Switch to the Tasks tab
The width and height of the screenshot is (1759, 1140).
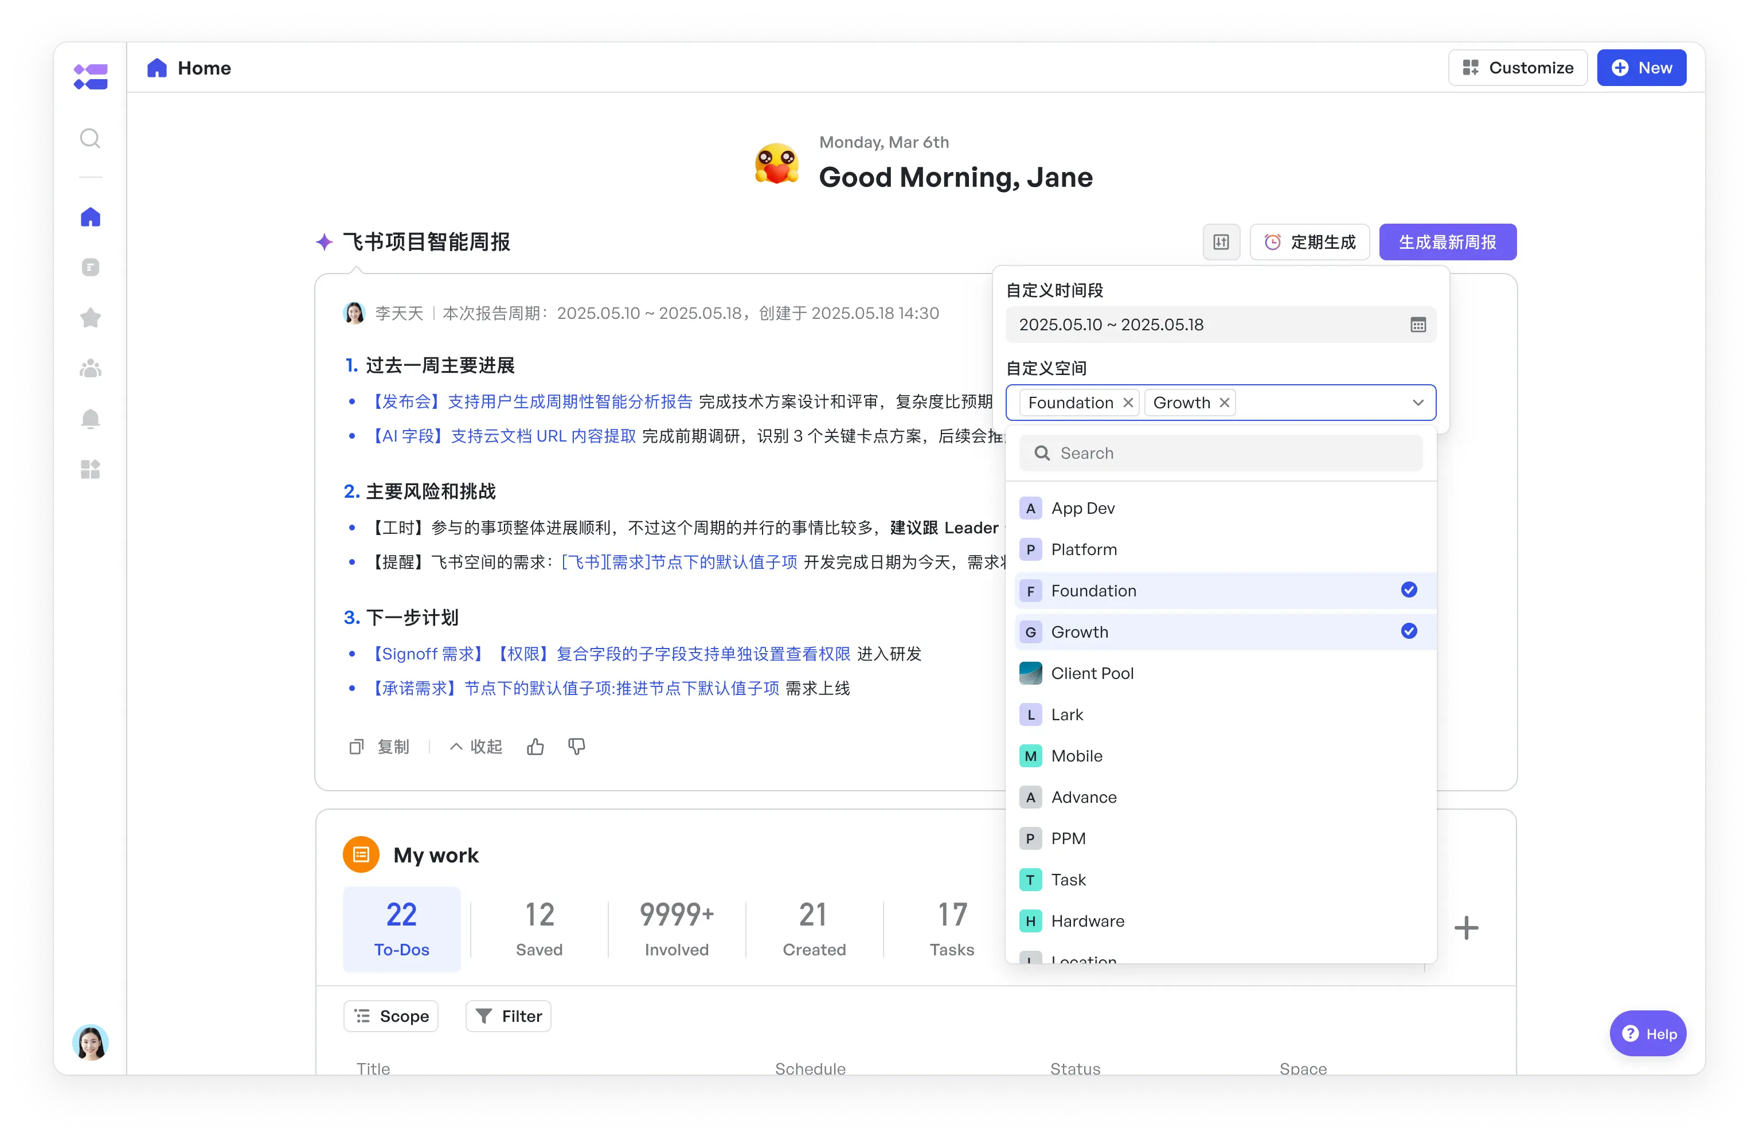click(952, 928)
